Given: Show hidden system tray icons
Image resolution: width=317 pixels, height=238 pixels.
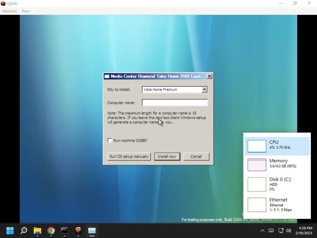Looking at the screenshot, I should click(263, 231).
